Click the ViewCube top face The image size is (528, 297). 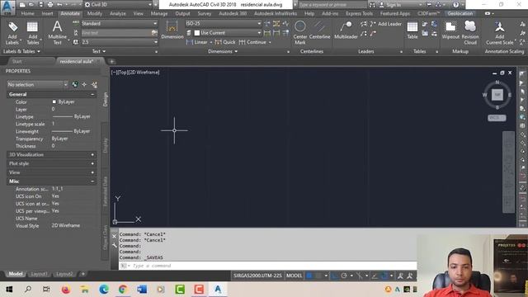click(x=497, y=95)
